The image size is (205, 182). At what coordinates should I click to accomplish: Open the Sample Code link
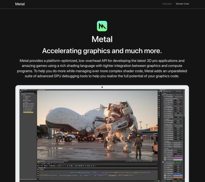[x=182, y=4]
